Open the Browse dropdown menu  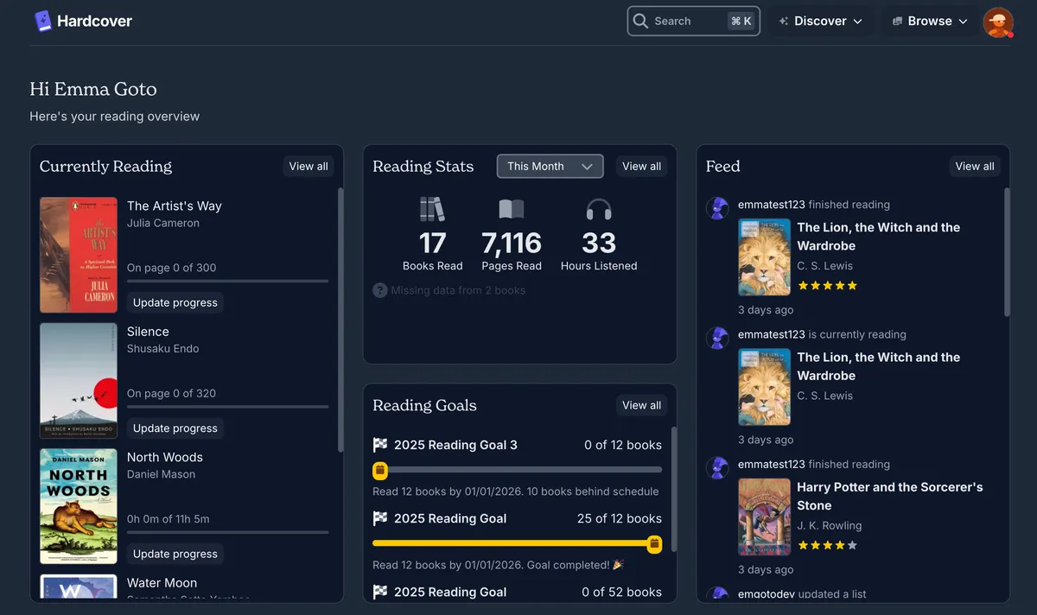pyautogui.click(x=930, y=21)
